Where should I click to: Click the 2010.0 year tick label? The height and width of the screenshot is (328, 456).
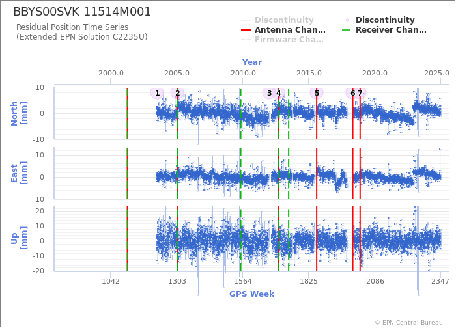point(243,73)
